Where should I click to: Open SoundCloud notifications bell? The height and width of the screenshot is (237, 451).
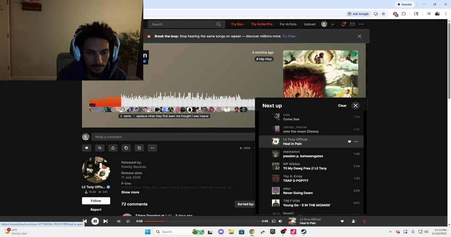(343, 24)
